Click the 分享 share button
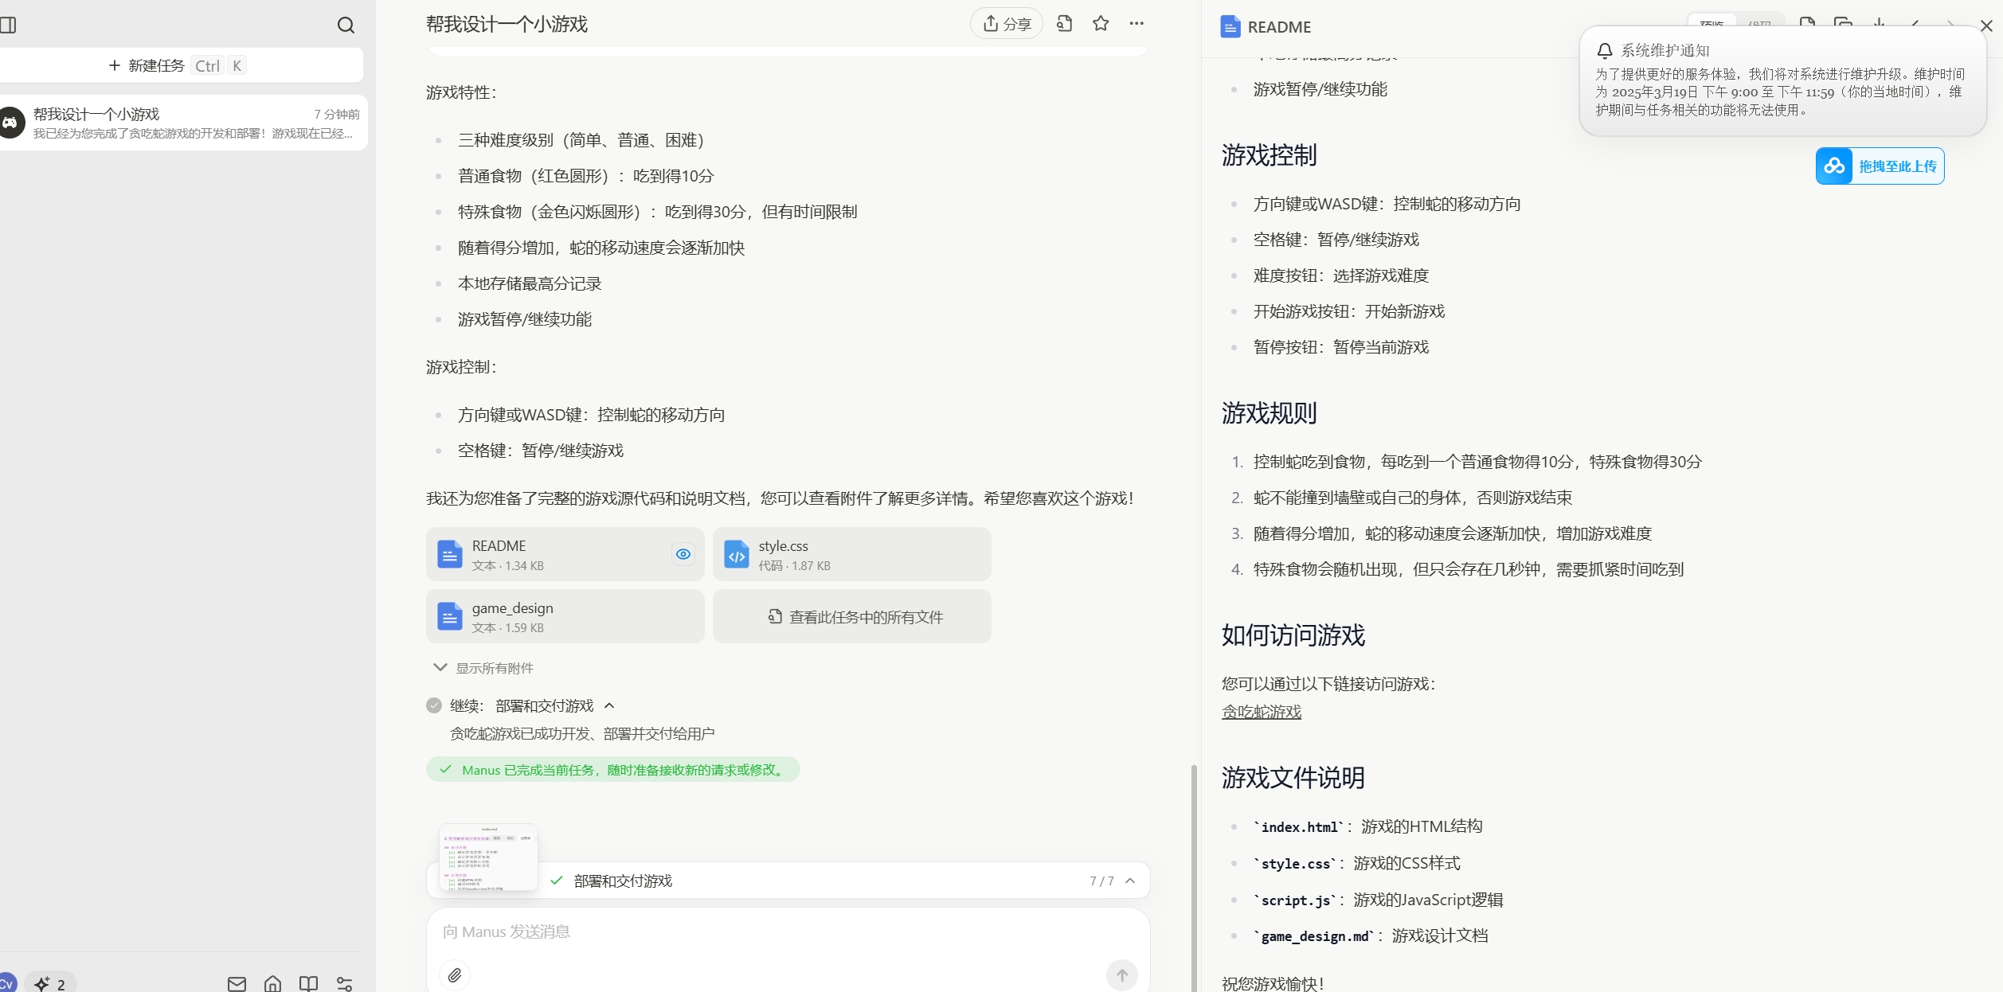 (x=1007, y=24)
